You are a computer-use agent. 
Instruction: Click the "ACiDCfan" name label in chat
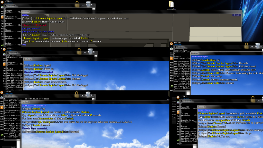[x=25, y=15]
